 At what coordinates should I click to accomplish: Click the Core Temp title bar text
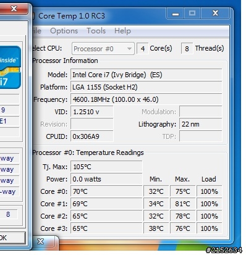click(72, 16)
